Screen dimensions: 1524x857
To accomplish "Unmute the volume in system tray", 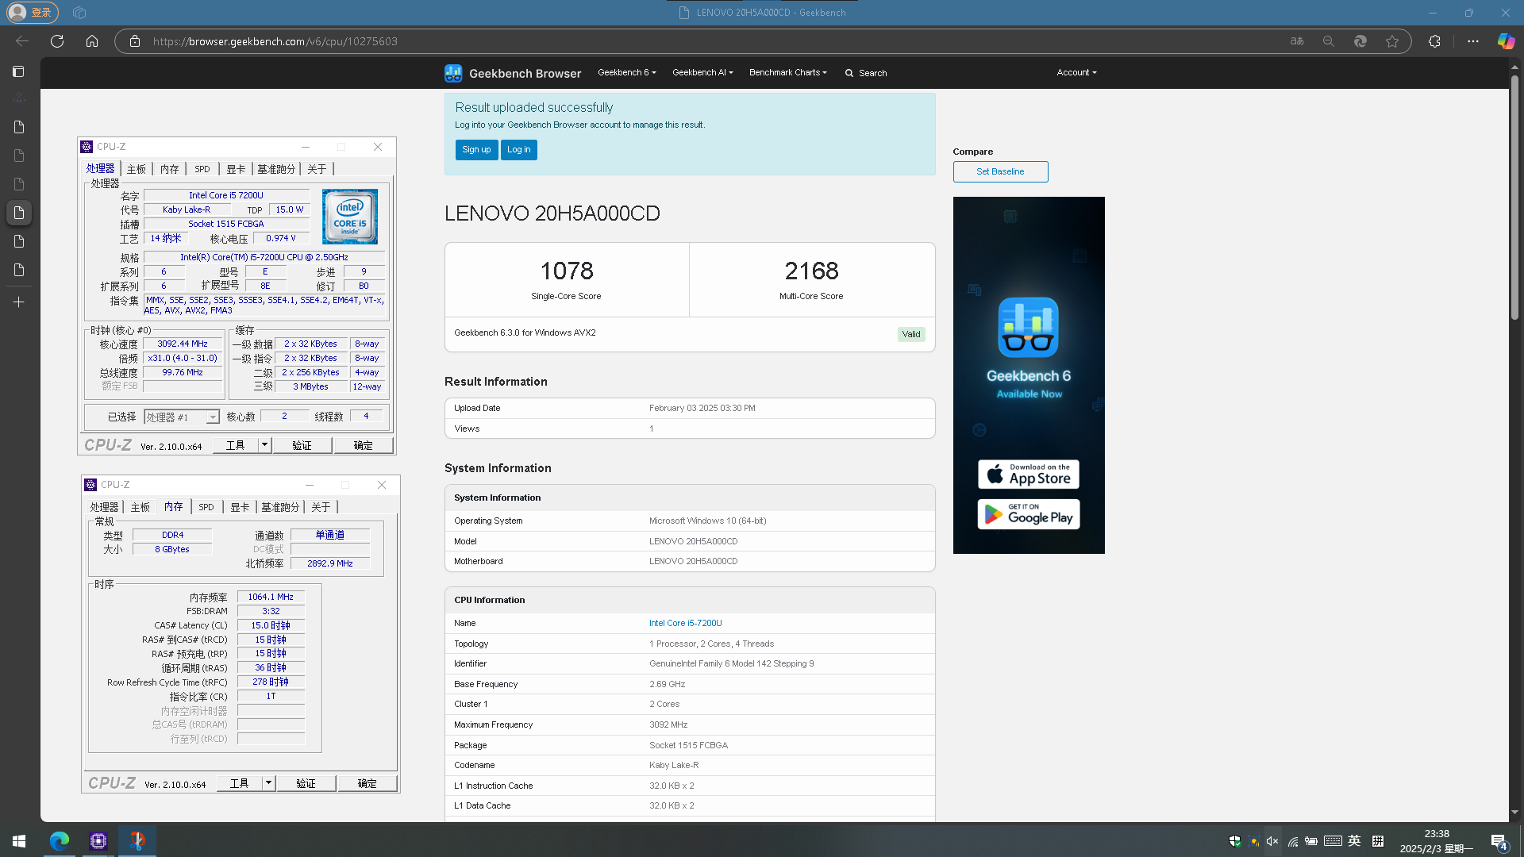I will (1272, 841).
